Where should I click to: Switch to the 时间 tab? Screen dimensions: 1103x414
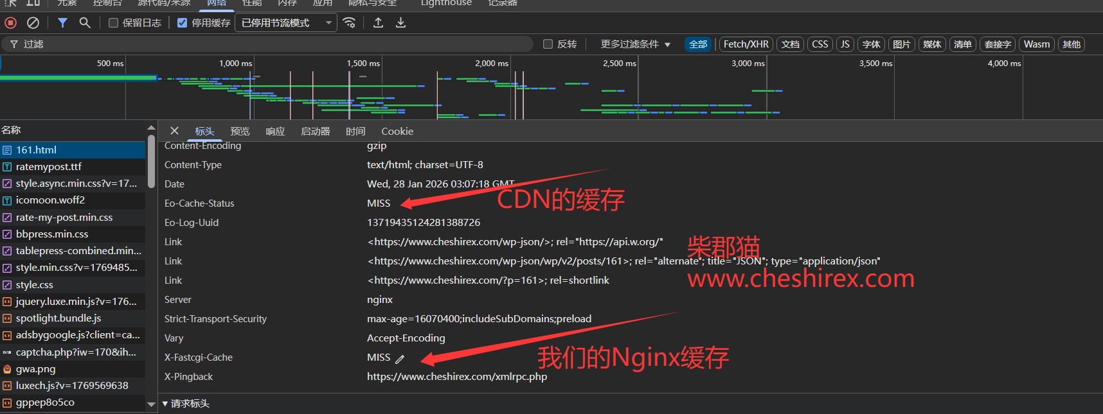355,131
